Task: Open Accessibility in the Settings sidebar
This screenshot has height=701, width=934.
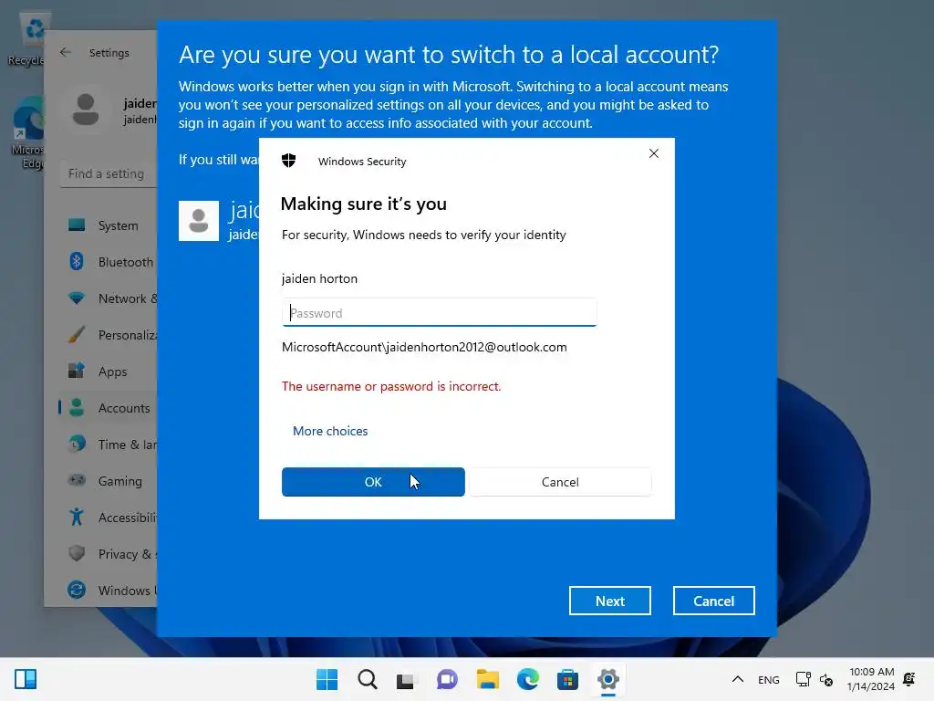Action: pos(109,517)
